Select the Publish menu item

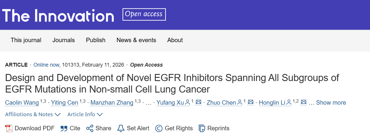coord(96,40)
